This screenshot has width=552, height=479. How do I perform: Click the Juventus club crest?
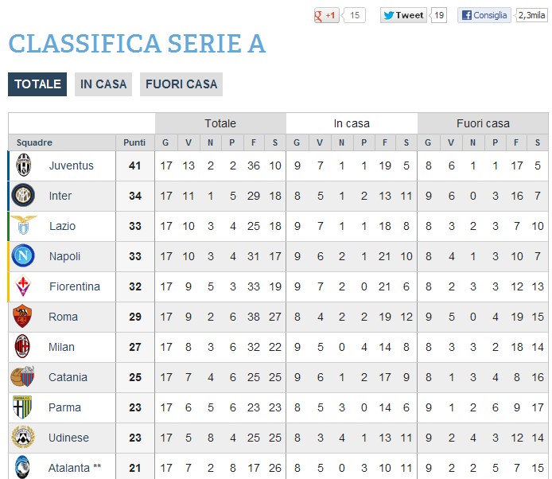coord(24,166)
